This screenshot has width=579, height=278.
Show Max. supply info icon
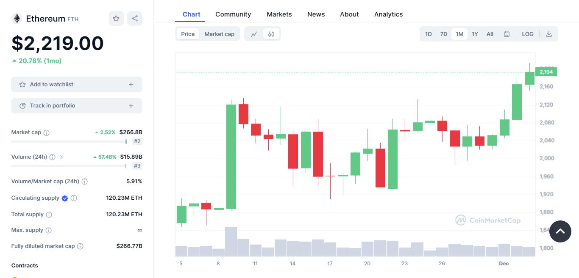pyautogui.click(x=48, y=230)
